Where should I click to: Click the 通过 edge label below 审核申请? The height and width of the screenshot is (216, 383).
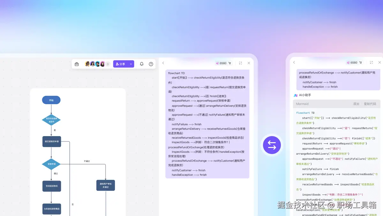(56, 174)
